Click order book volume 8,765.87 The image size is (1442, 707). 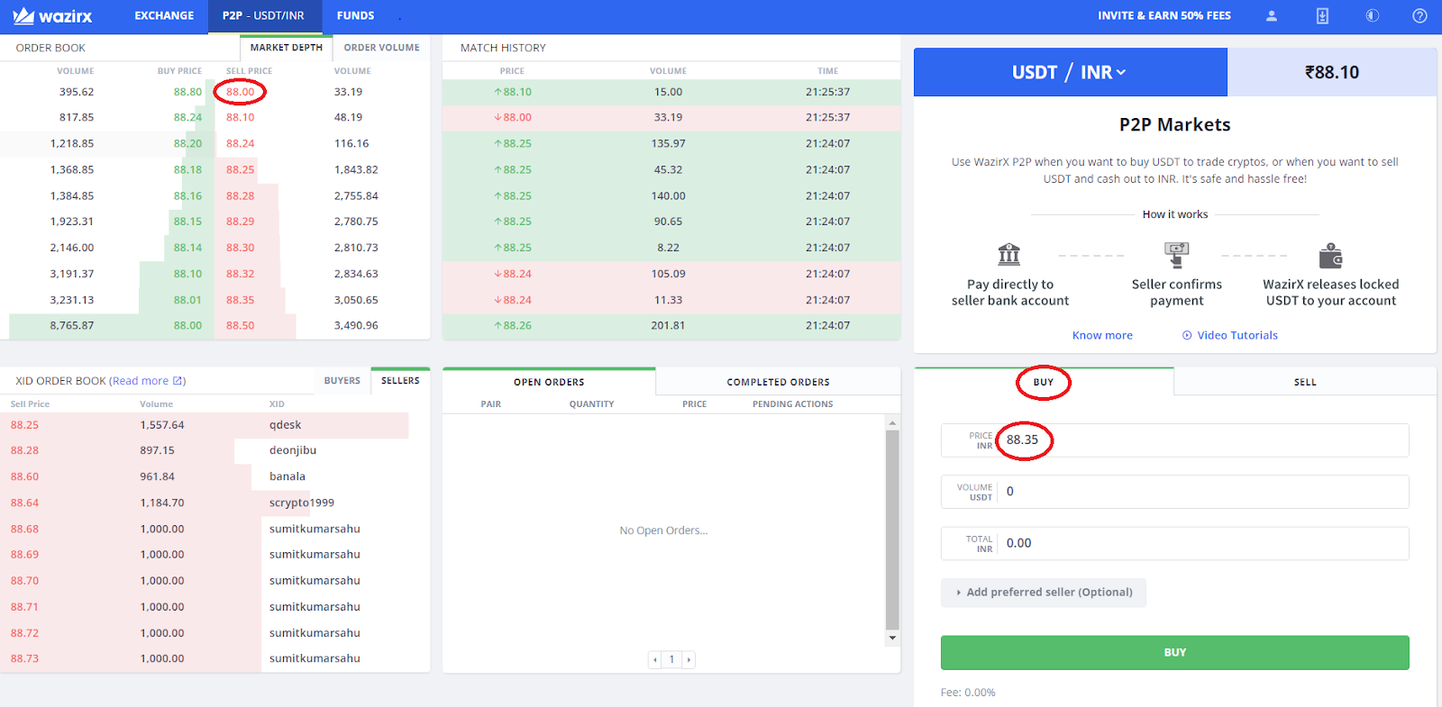[x=72, y=325]
